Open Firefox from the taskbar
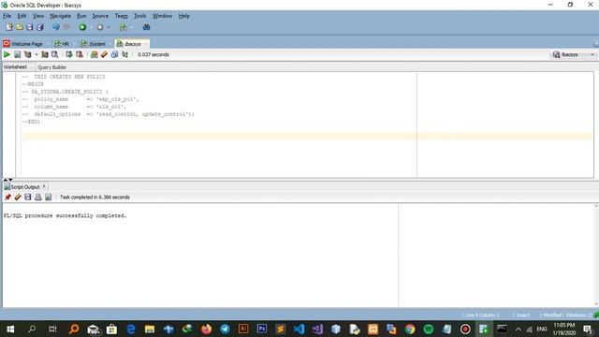Screen dimensions: 599x337 206,329
